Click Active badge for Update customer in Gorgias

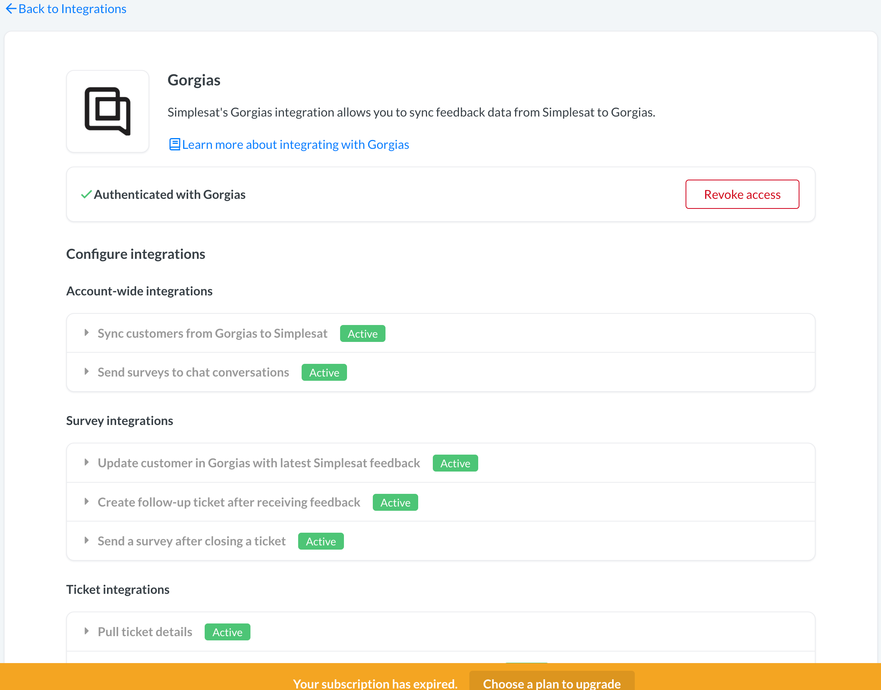tap(455, 463)
